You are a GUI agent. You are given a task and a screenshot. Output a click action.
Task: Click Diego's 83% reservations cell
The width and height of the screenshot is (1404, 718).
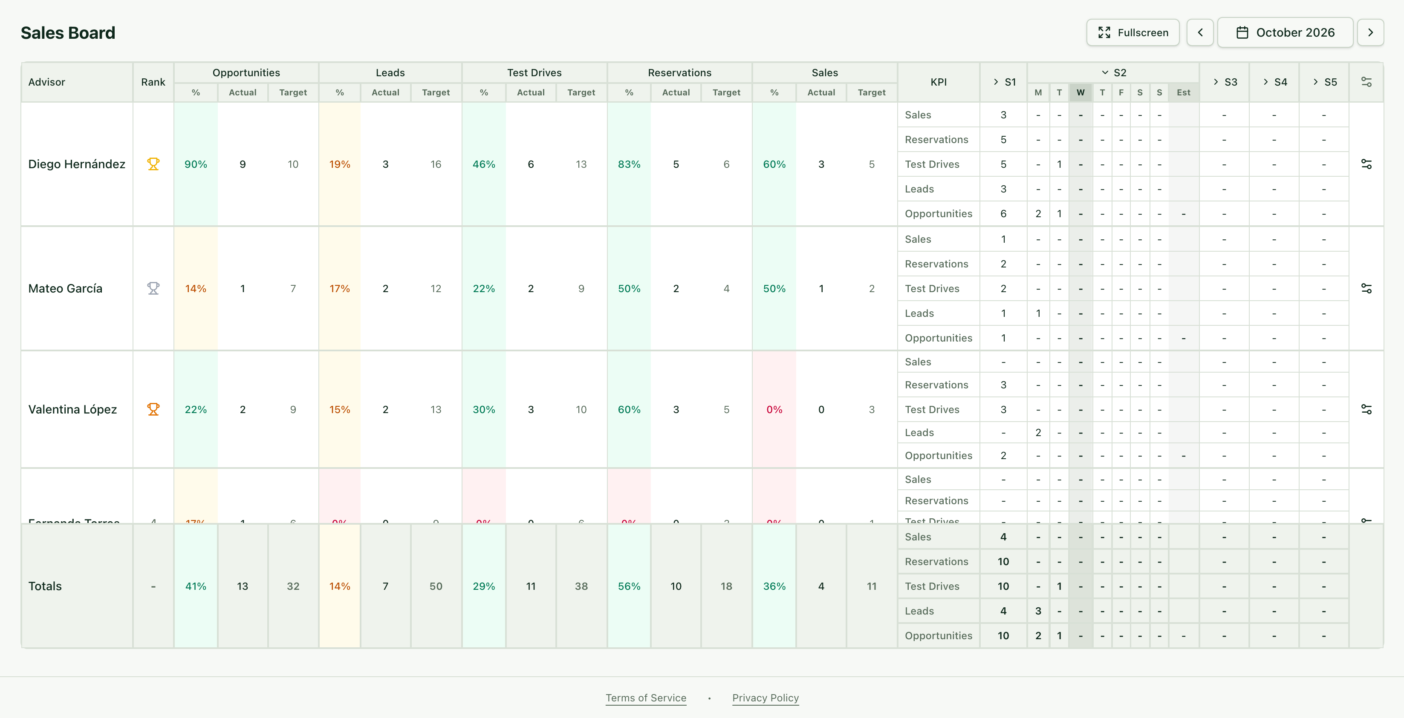(x=629, y=164)
